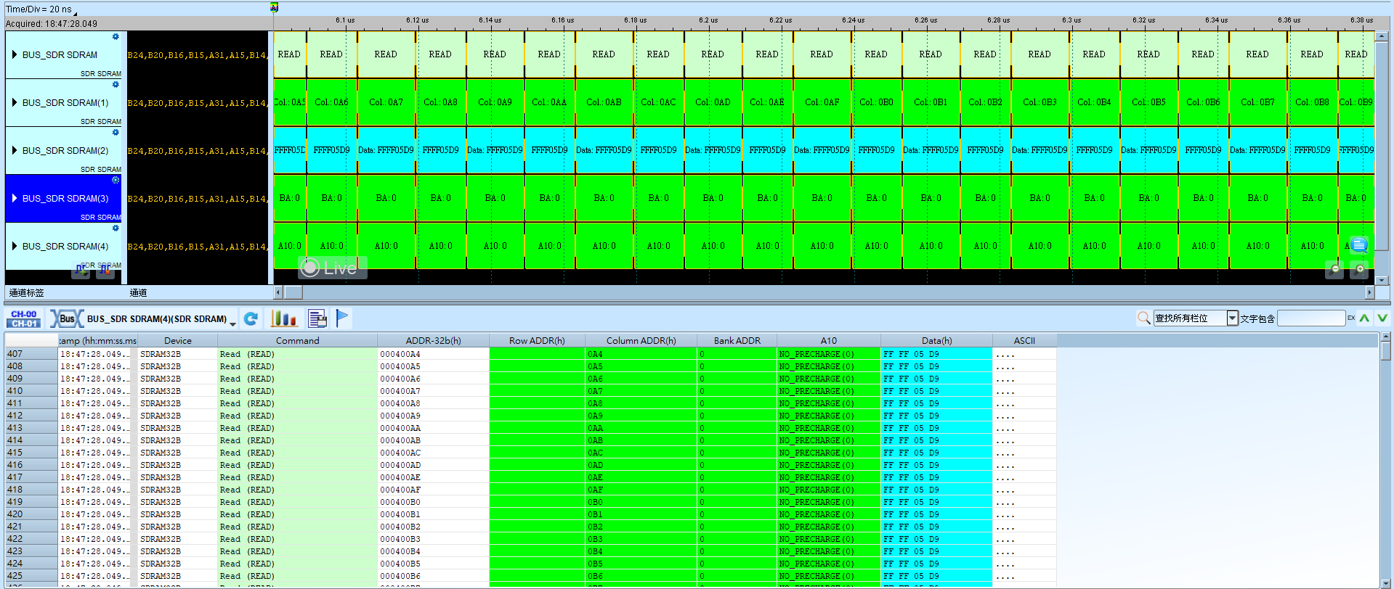
Task: Open the BUS_SDR SDRAM(4)(SDR SDRAM) bus dropdown
Action: (232, 323)
